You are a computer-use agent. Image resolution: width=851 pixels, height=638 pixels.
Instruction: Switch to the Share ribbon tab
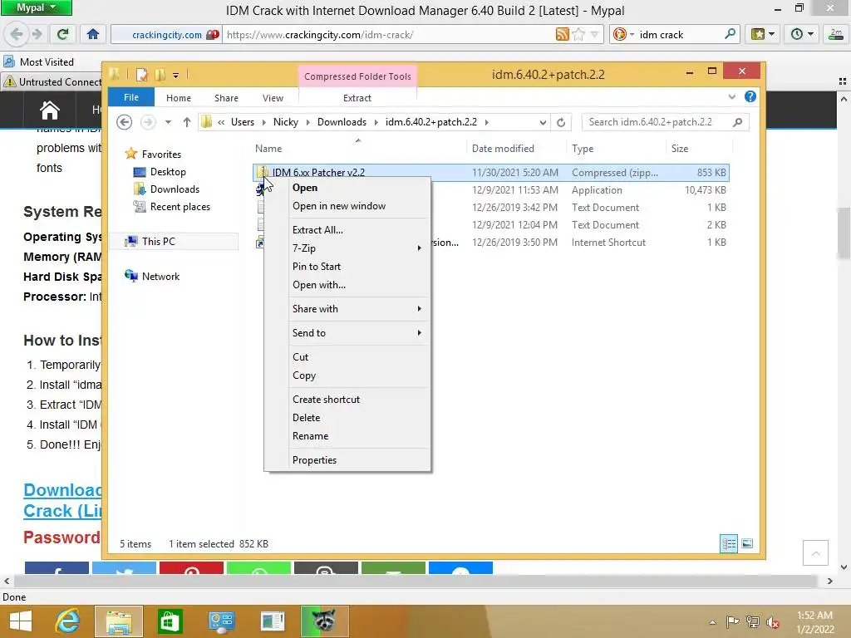(x=226, y=98)
